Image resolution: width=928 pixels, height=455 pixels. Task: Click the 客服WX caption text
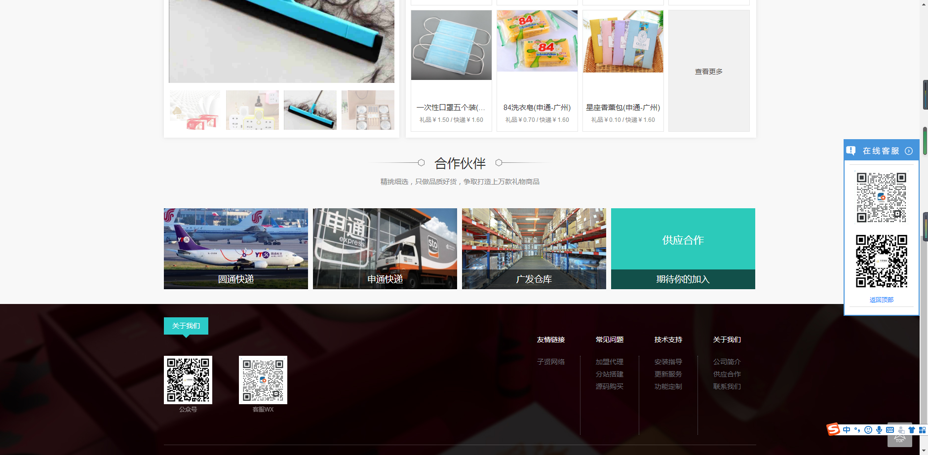point(263,410)
